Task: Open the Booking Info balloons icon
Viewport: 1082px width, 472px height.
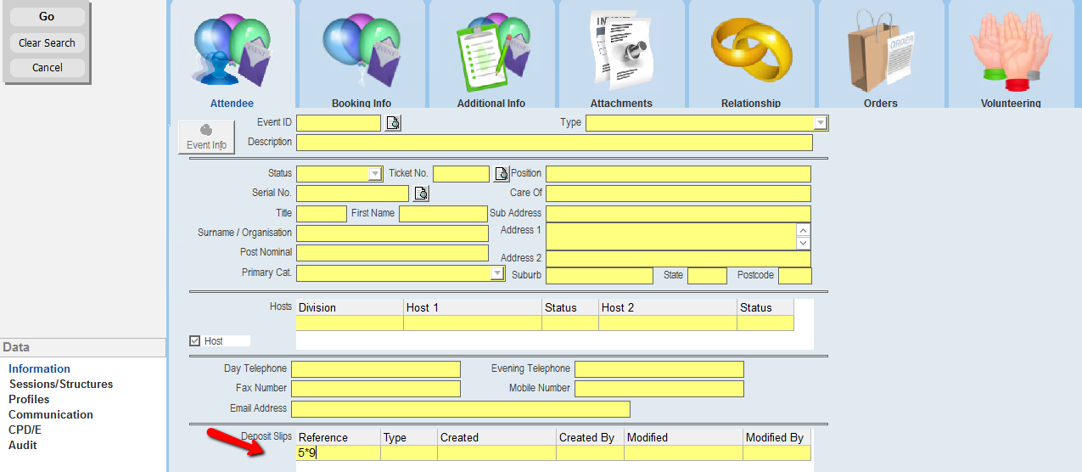Action: [x=362, y=53]
